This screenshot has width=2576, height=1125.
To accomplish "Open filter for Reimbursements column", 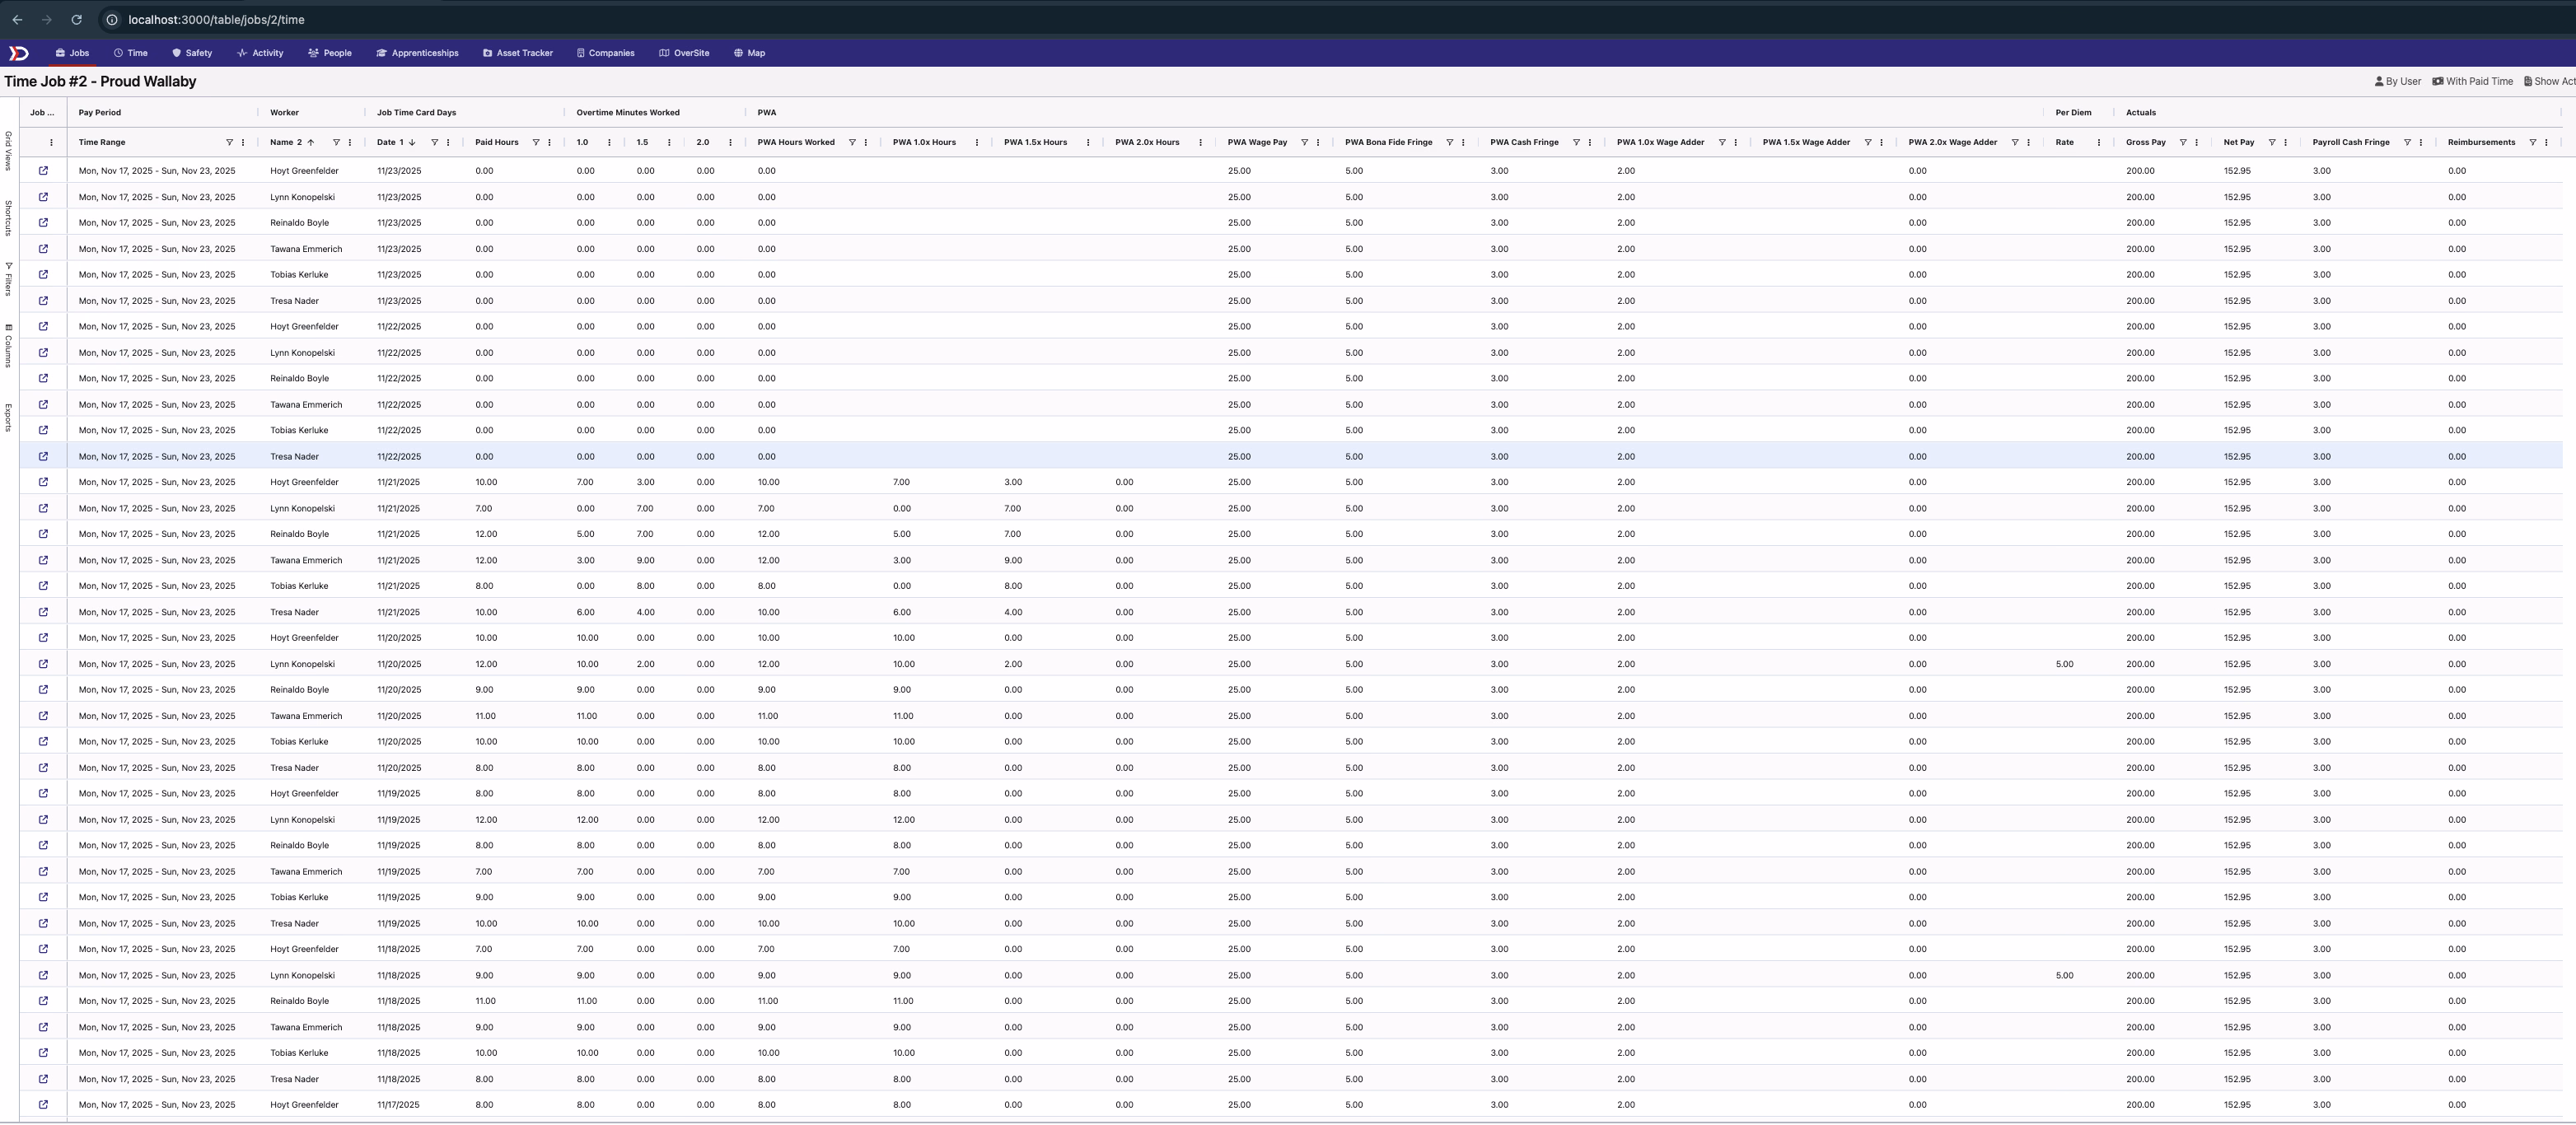I will (2532, 142).
